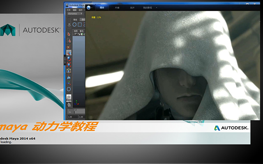The image size is (263, 164).
Task: Click the second 1.00 range field
Action: coord(82,117)
